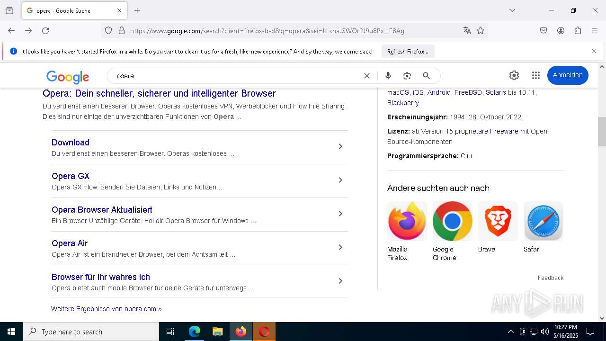This screenshot has height=341, width=606.
Task: Open the Google apps grid
Action: point(536,75)
